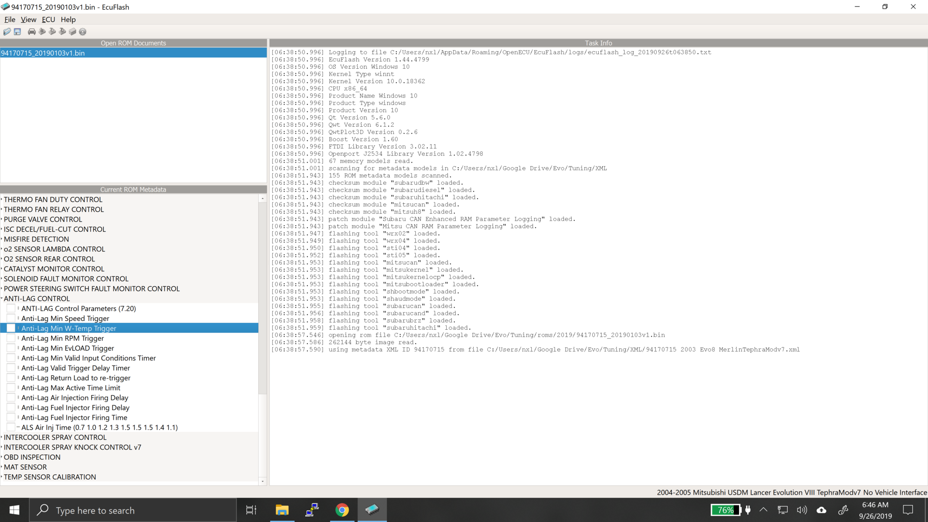Check Anti-Lag Max Active Time Limit box
This screenshot has width=928, height=522.
point(11,388)
